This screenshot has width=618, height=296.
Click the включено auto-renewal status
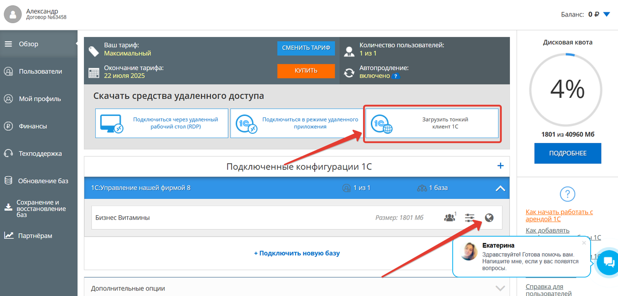pos(375,76)
